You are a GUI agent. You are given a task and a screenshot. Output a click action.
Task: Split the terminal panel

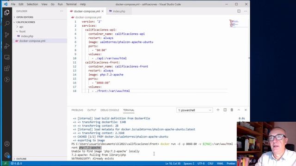225,110
